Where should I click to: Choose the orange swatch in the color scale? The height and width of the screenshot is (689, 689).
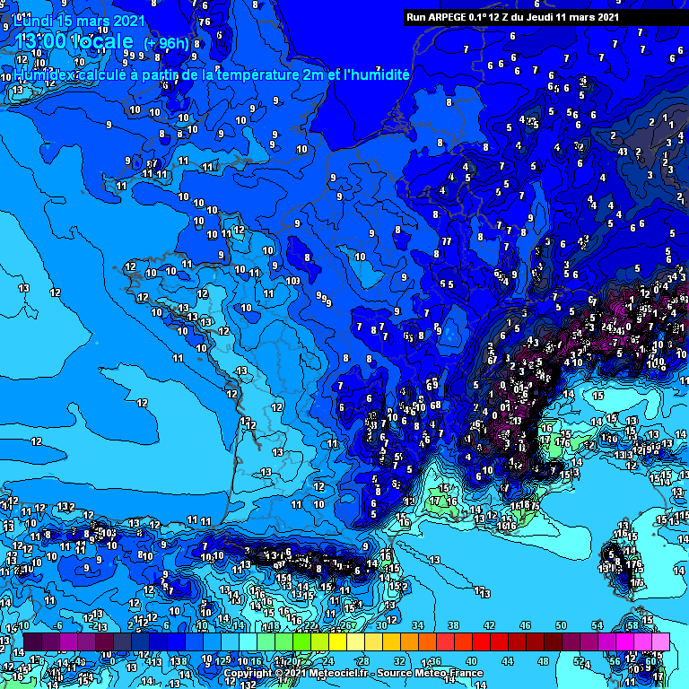(x=409, y=642)
